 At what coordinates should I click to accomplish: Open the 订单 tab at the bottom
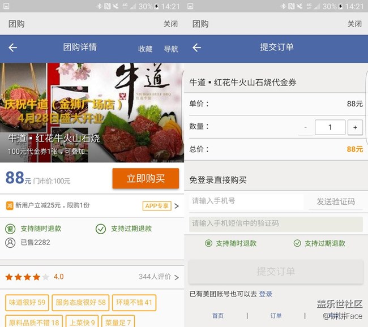tap(276, 316)
